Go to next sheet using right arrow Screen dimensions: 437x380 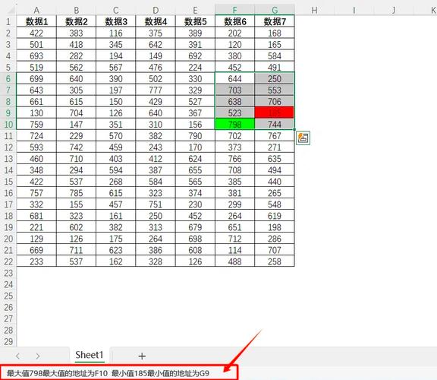pyautogui.click(x=38, y=356)
